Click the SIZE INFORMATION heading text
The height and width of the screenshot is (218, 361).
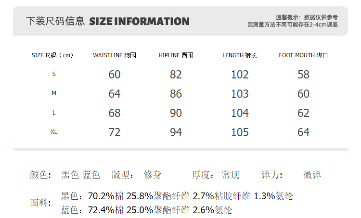pos(139,21)
